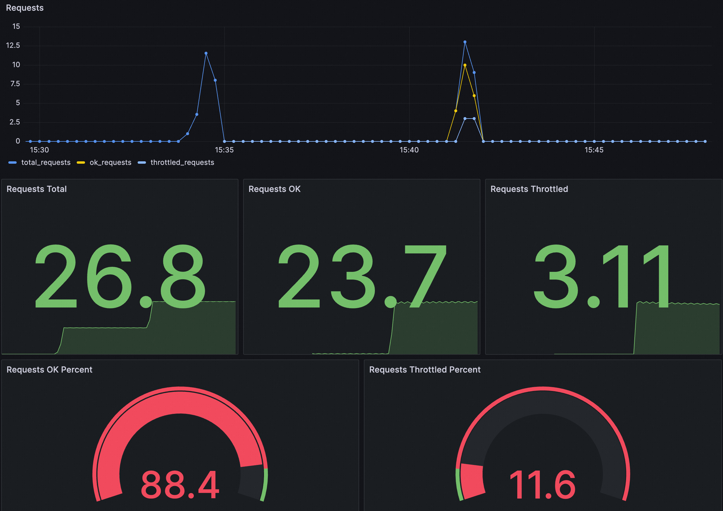Screen dimensions: 723x511
Task: Click the 88.4 gauge value
Action: coord(180,485)
